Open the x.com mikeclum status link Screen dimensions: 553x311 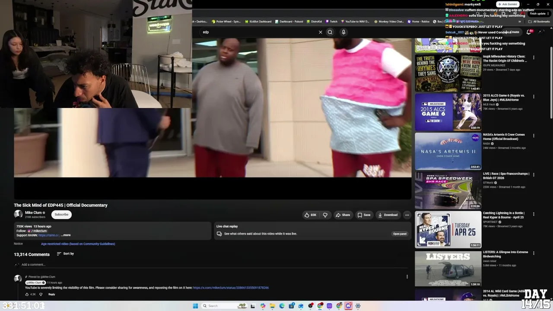click(231, 288)
